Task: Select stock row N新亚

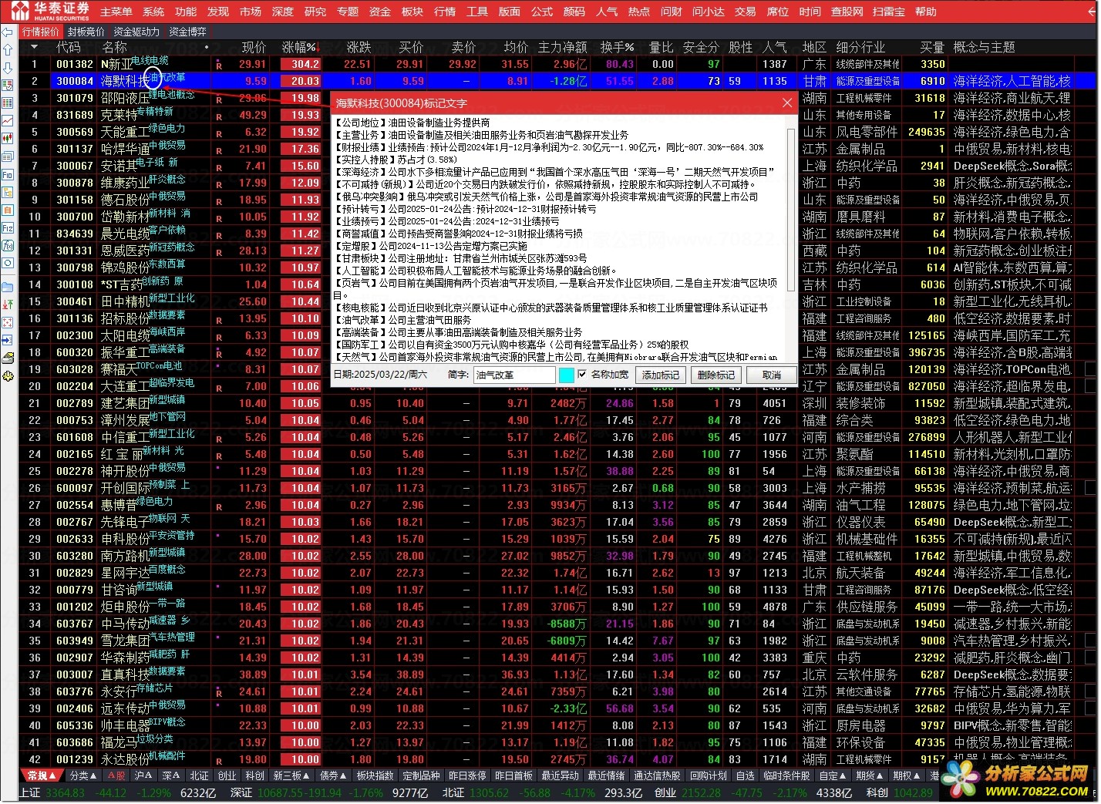Action: (x=558, y=65)
